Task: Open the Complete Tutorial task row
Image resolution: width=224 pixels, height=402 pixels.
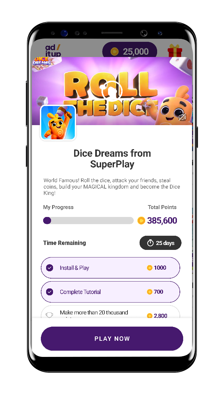Action: [110, 292]
